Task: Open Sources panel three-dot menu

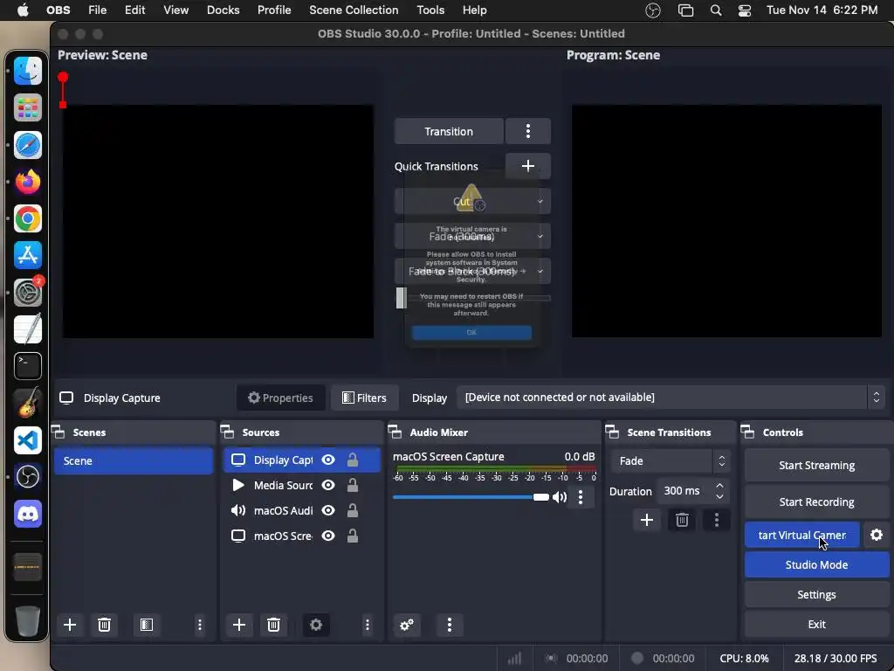Action: (368, 625)
